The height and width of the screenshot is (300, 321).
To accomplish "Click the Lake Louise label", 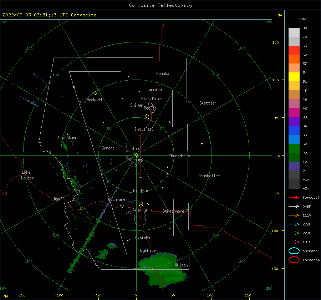I will (27, 175).
